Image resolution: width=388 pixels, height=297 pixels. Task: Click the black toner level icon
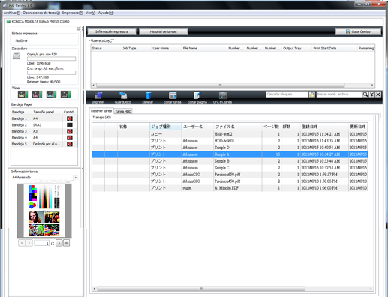[x=65, y=94]
